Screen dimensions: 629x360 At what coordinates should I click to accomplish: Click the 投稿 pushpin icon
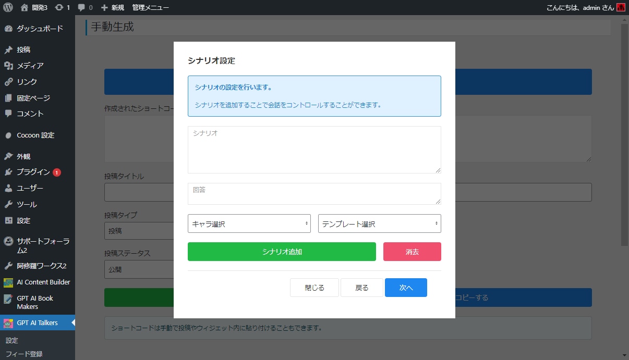click(x=8, y=49)
